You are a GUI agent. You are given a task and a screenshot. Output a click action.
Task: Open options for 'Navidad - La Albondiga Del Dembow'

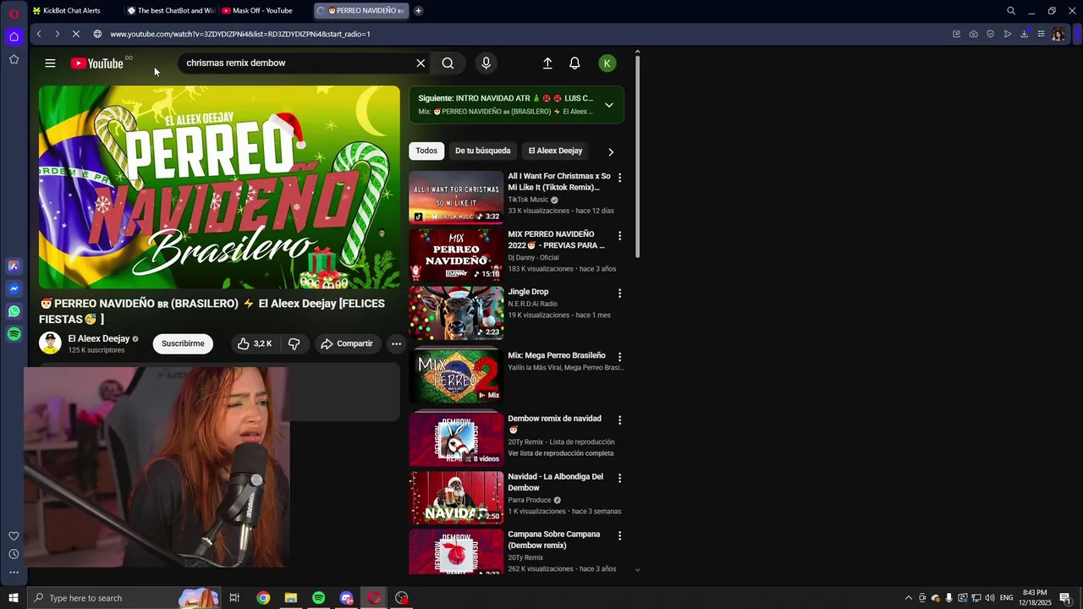pyautogui.click(x=619, y=478)
